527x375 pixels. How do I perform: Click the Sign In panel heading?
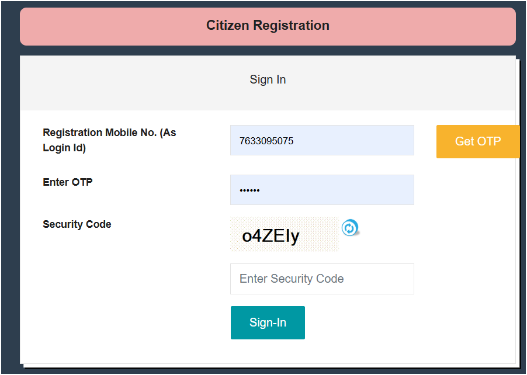click(x=268, y=79)
